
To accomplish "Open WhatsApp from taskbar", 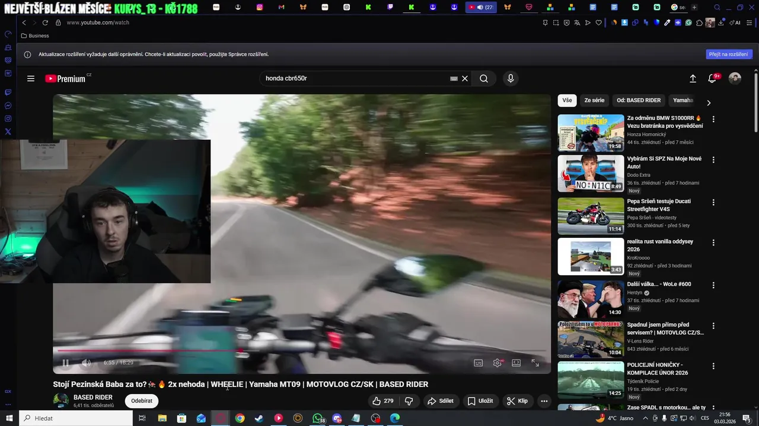I will click(318, 418).
